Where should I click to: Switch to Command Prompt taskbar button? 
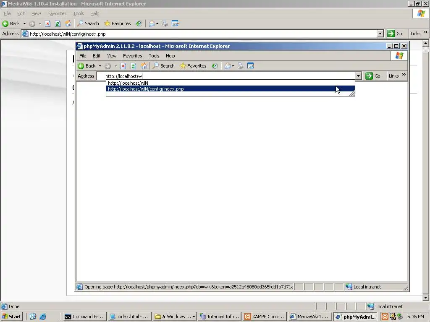click(84, 317)
